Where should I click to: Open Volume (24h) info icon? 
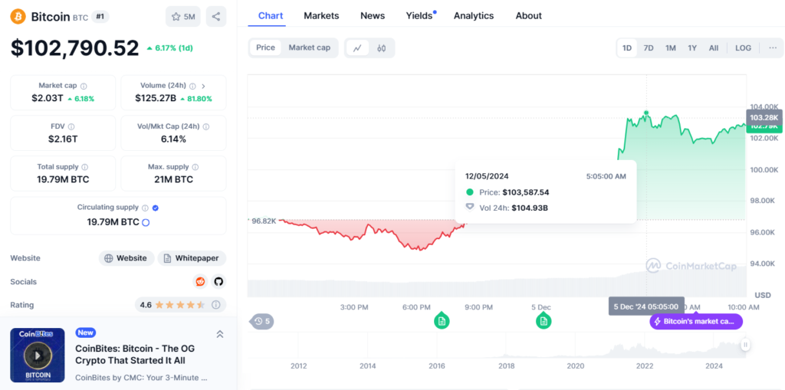(192, 86)
